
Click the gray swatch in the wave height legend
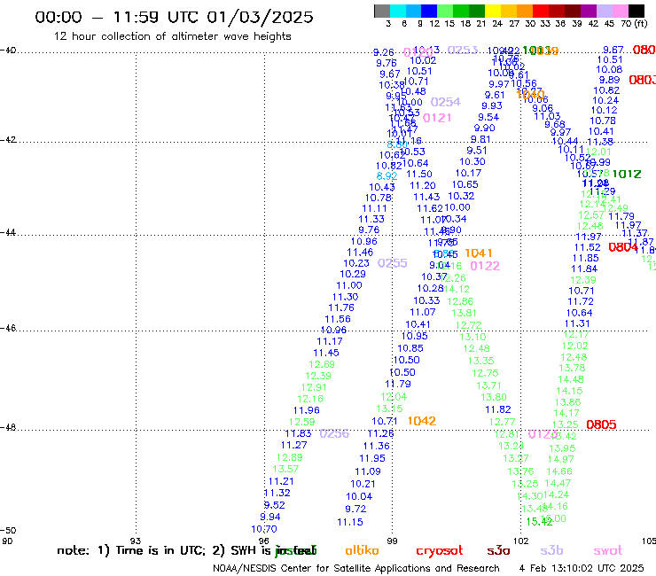(x=382, y=11)
